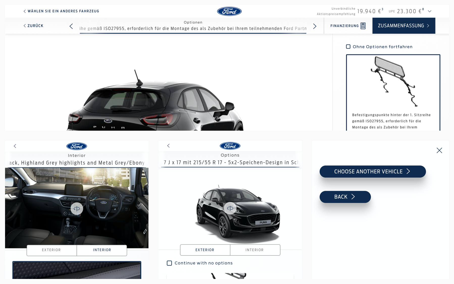Image resolution: width=454 pixels, height=284 pixels.
Task: Rotate the 360 interior view icon
Action: (77, 209)
